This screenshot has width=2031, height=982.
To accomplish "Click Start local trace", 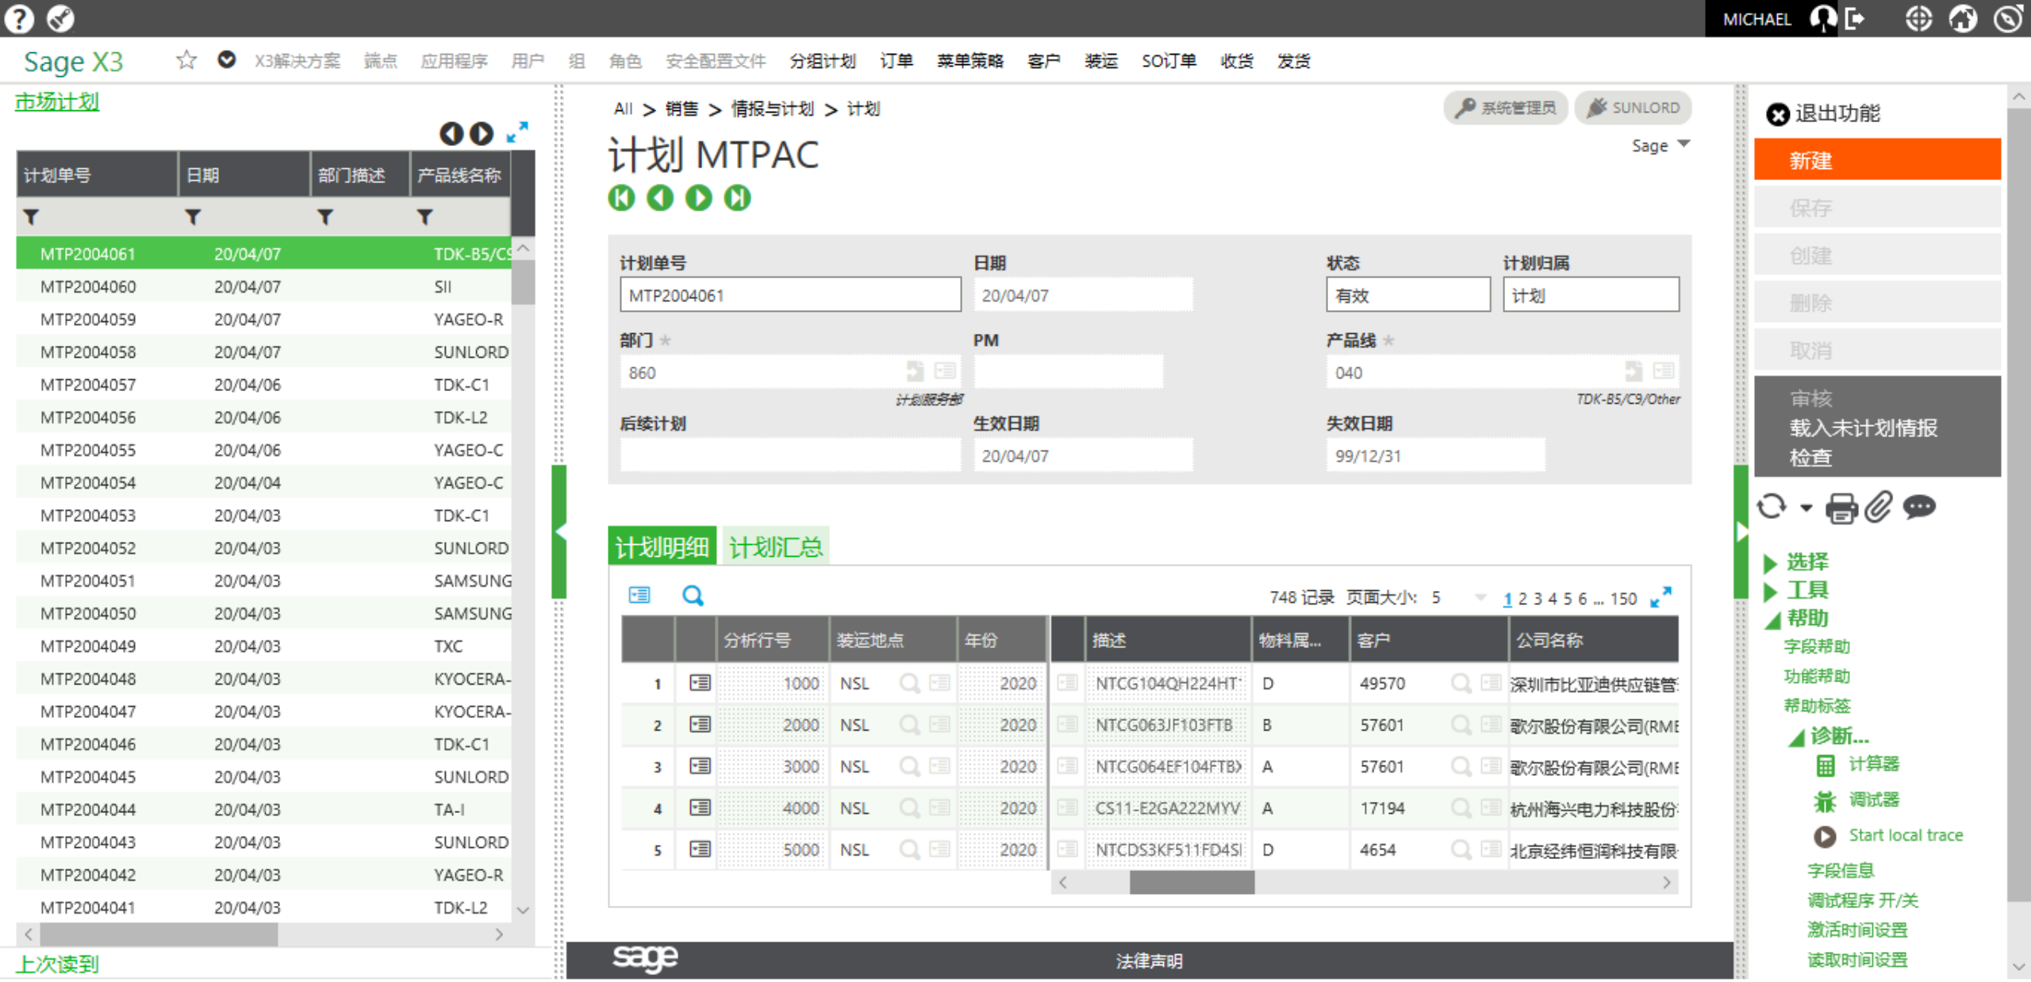I will point(1906,835).
